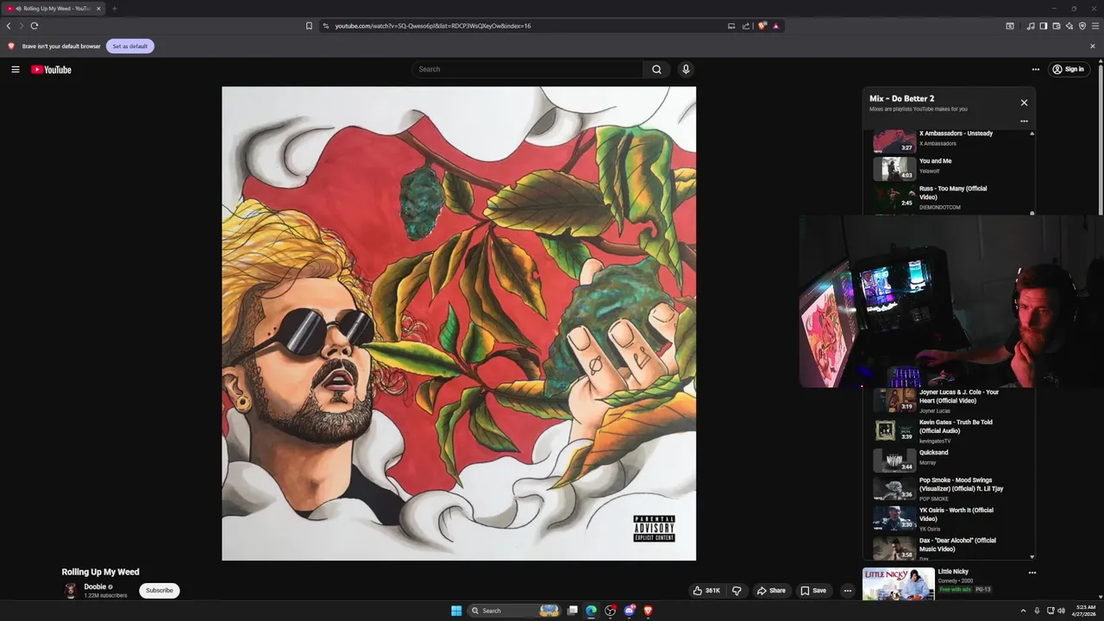Set Brave as default browser
1104x621 pixels.
[x=130, y=46]
